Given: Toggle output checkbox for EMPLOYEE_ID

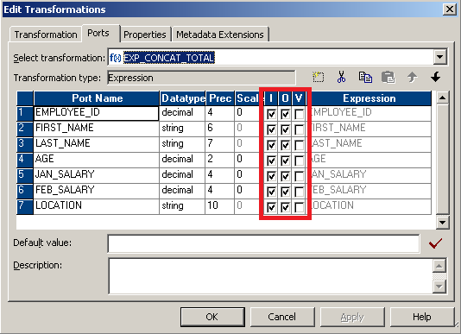Looking at the screenshot, I should point(285,114).
